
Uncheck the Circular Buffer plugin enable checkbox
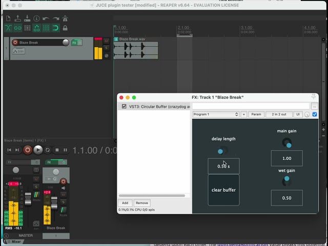click(x=124, y=107)
